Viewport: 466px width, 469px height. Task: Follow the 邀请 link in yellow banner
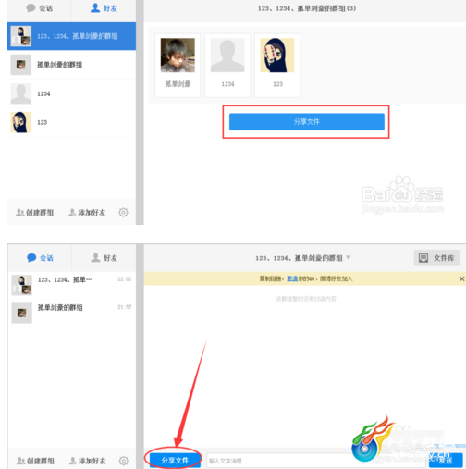point(292,278)
